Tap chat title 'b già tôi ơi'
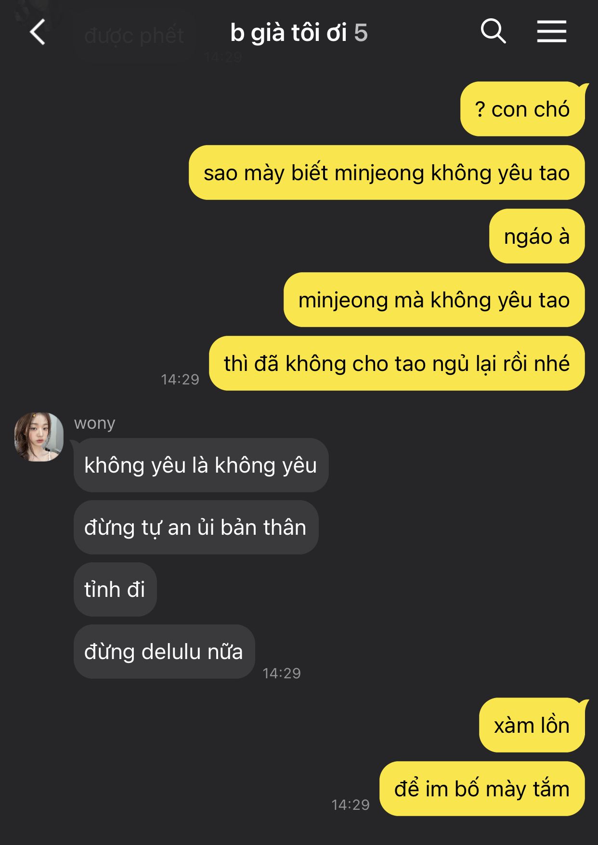 click(288, 33)
